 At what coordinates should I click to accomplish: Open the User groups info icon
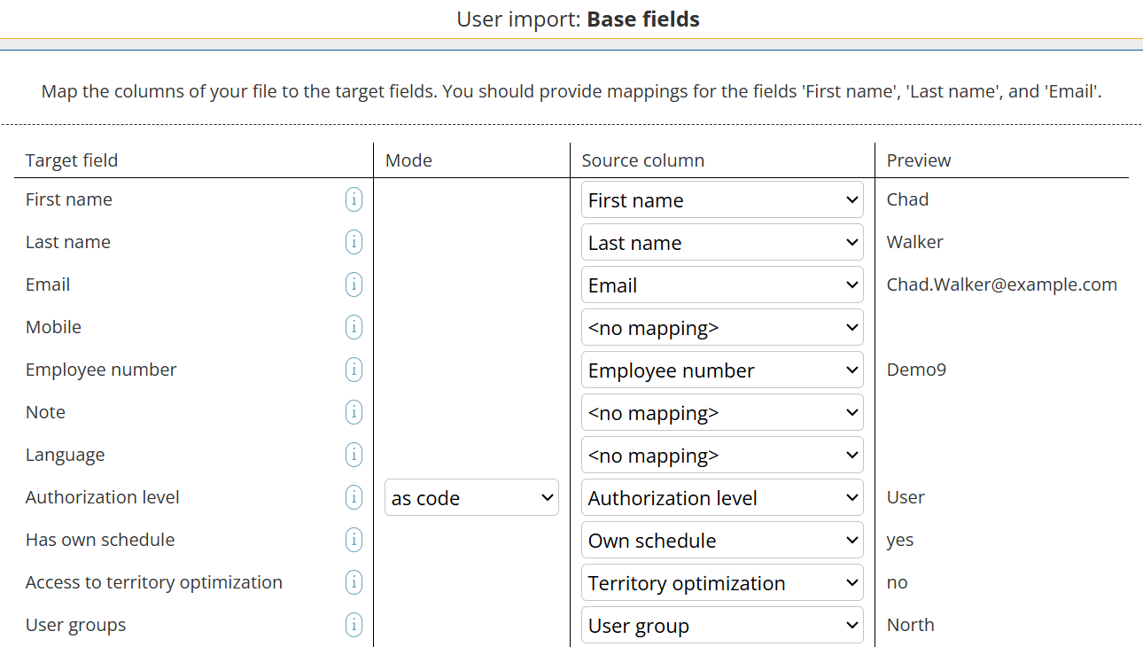point(354,624)
